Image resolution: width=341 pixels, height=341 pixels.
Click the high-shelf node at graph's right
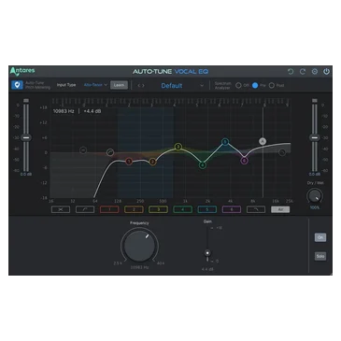click(282, 152)
